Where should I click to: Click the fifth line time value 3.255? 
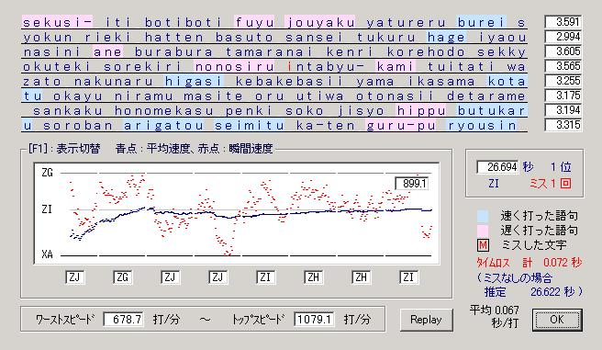pyautogui.click(x=563, y=81)
